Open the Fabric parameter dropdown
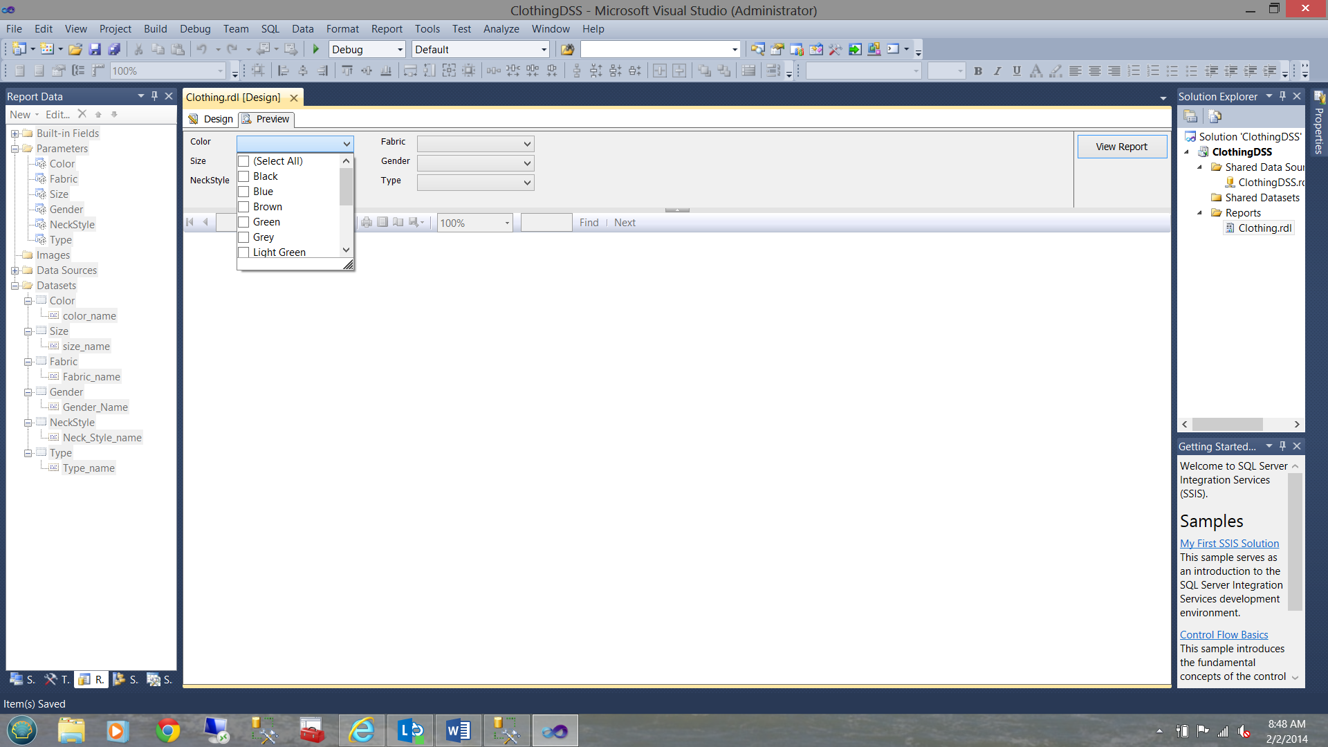 click(527, 144)
